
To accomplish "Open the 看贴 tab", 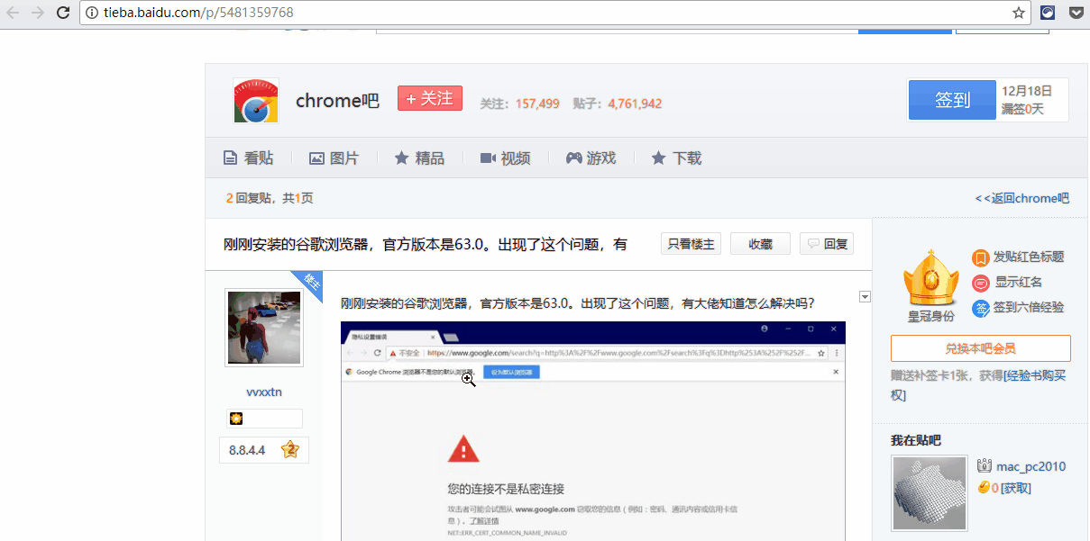I will pos(249,158).
